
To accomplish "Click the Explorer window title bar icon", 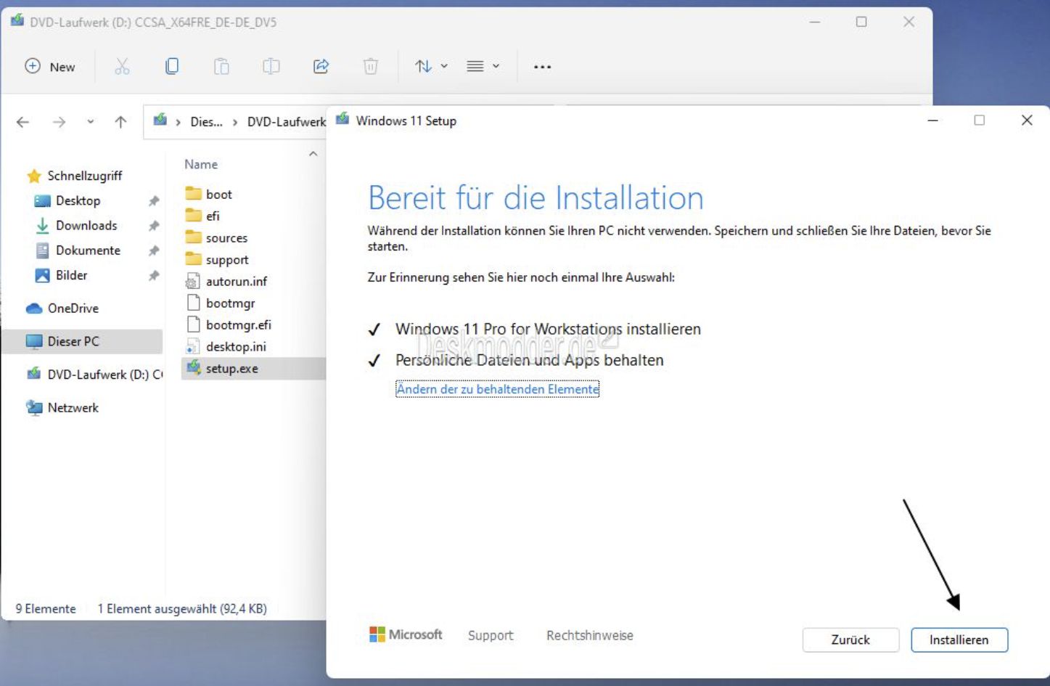I will [x=17, y=20].
